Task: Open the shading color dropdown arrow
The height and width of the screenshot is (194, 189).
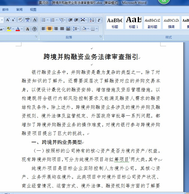Action: (x=88, y=29)
